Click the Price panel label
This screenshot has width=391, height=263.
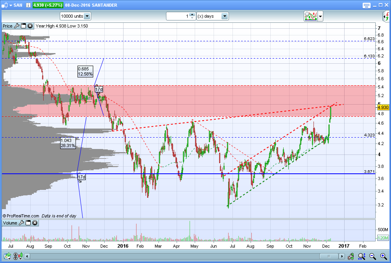click(7, 26)
